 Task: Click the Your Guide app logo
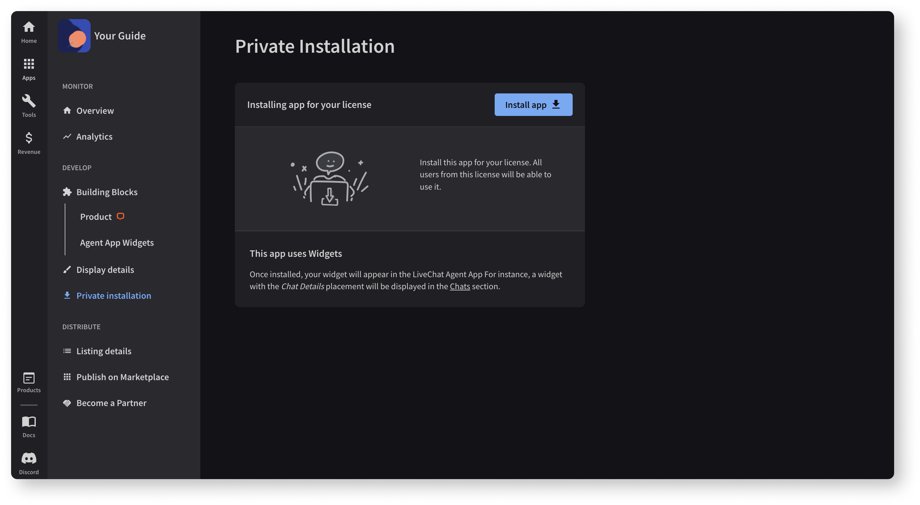74,35
